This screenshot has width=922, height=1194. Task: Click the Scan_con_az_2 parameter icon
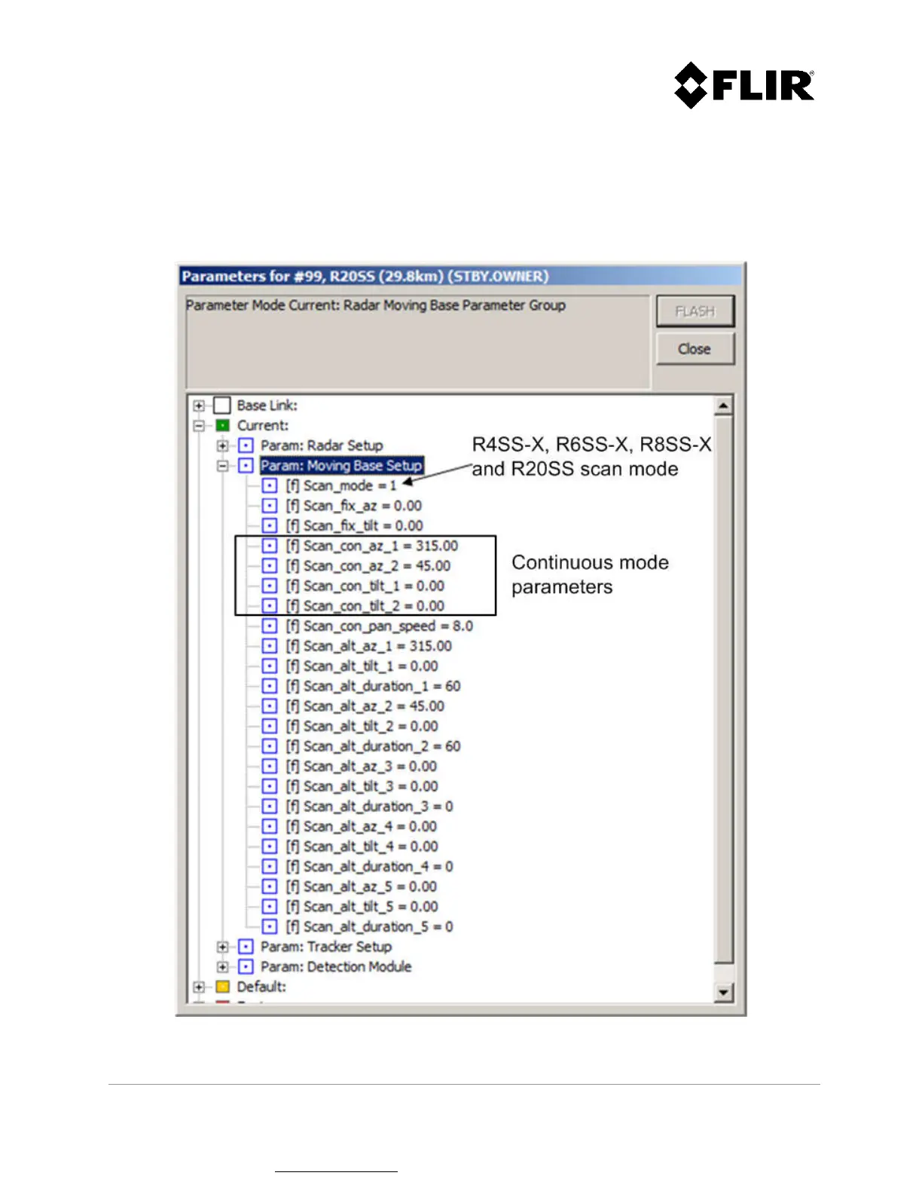(270, 566)
